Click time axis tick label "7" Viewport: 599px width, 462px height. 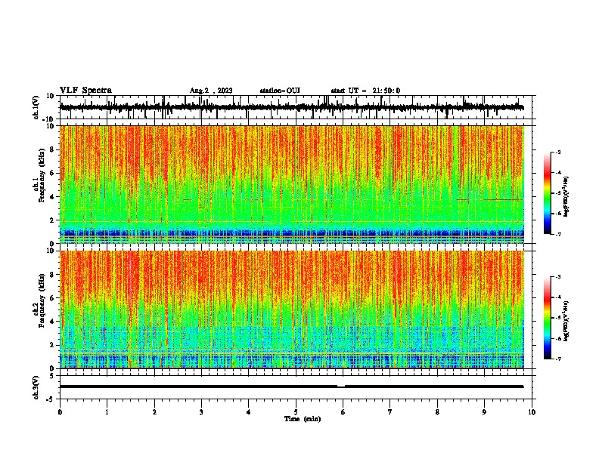pos(390,412)
